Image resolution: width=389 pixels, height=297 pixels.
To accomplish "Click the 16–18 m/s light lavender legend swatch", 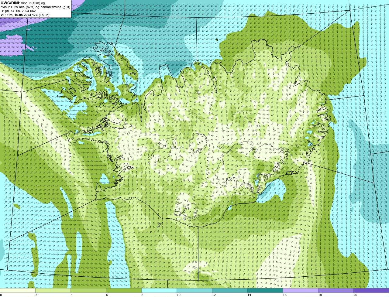I will (301, 290).
